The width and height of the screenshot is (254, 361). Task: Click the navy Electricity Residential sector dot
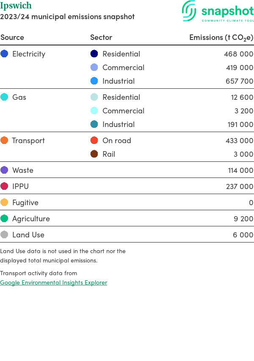point(94,54)
